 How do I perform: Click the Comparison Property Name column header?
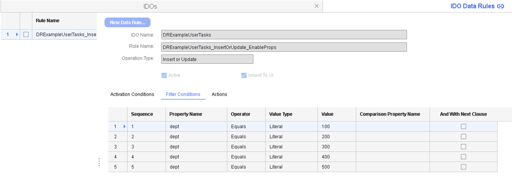pyautogui.click(x=393, y=114)
